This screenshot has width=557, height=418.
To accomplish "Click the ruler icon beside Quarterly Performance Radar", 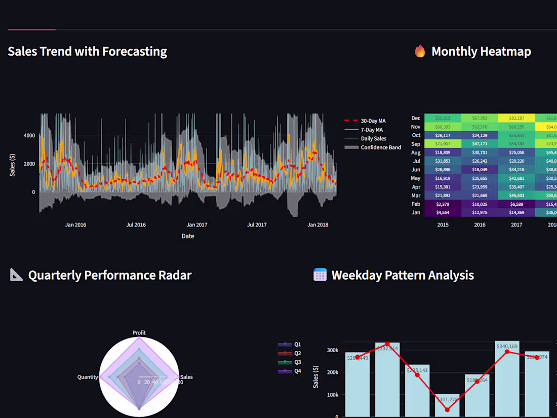I will click(16, 275).
